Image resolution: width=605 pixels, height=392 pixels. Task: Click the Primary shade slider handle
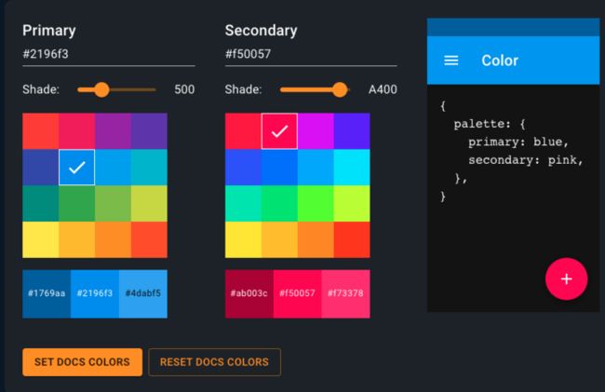pos(101,89)
